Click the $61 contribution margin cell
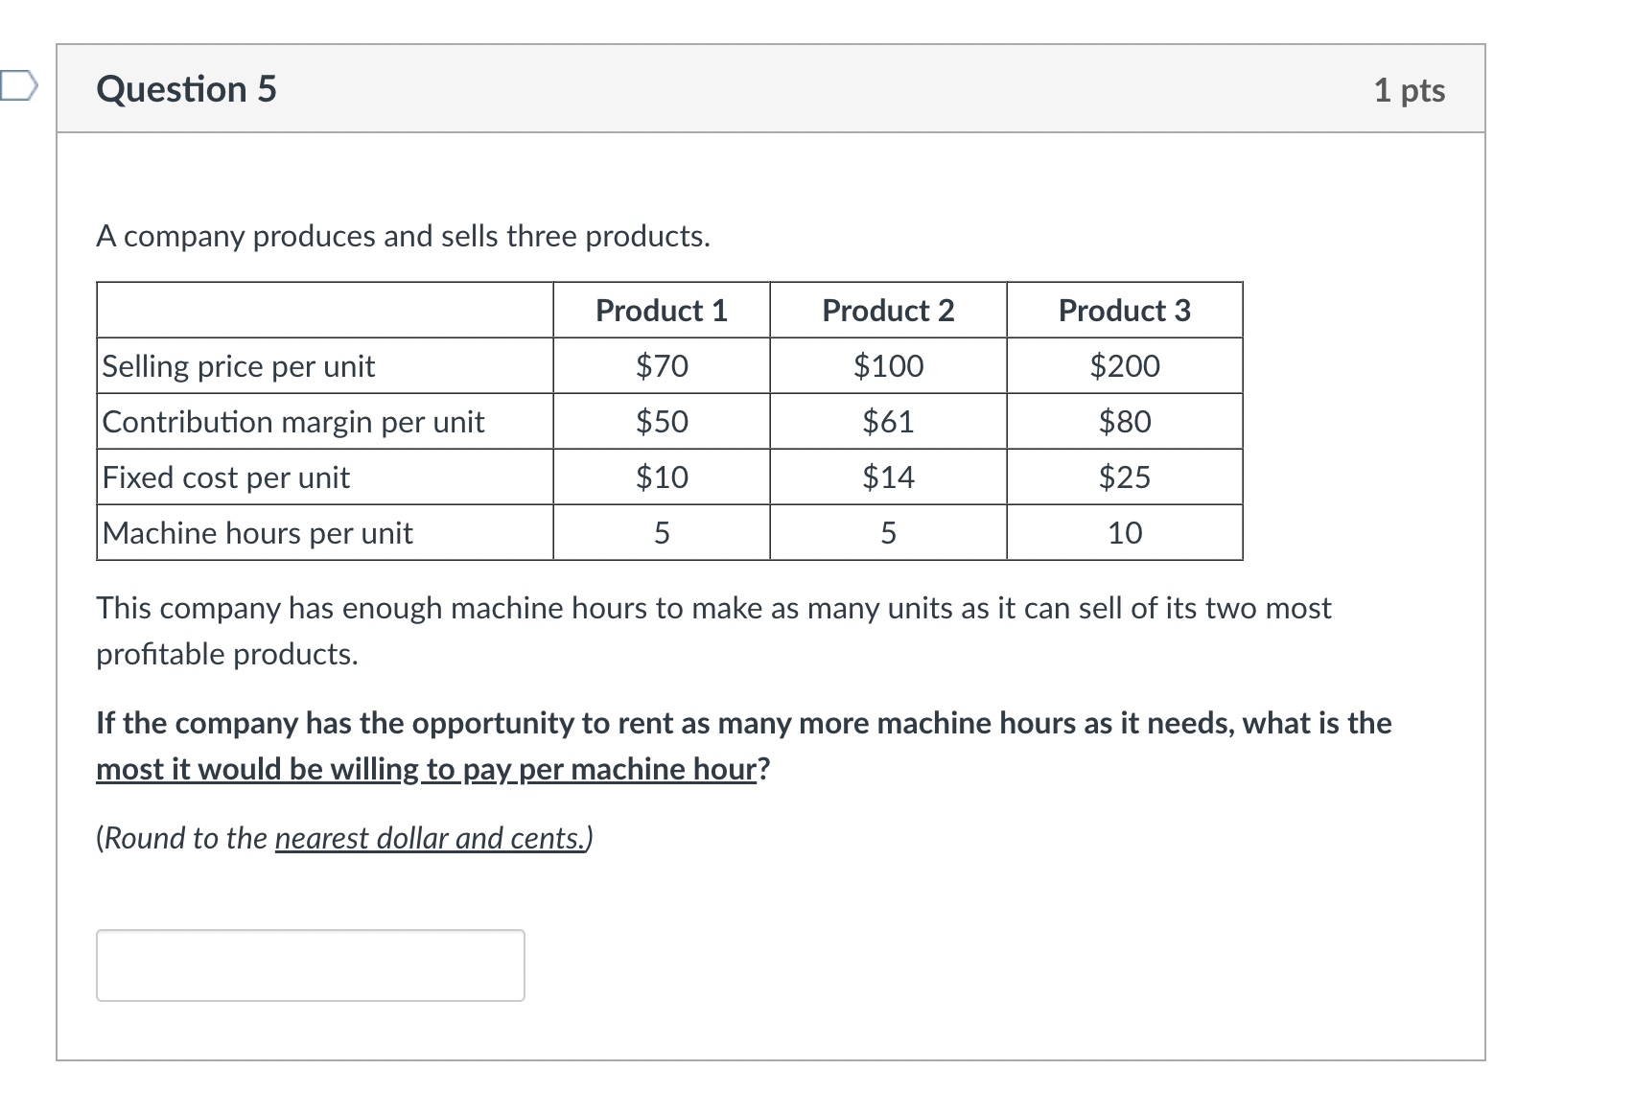Image resolution: width=1634 pixels, height=1116 pixels. 888,421
